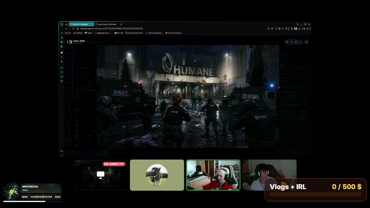Viewport: 370px width, 208px height.
Task: Open the image in browser via viewer toolbar
Action: click(x=296, y=42)
